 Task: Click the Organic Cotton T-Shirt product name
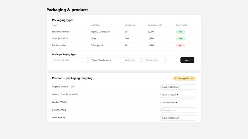click(64, 87)
